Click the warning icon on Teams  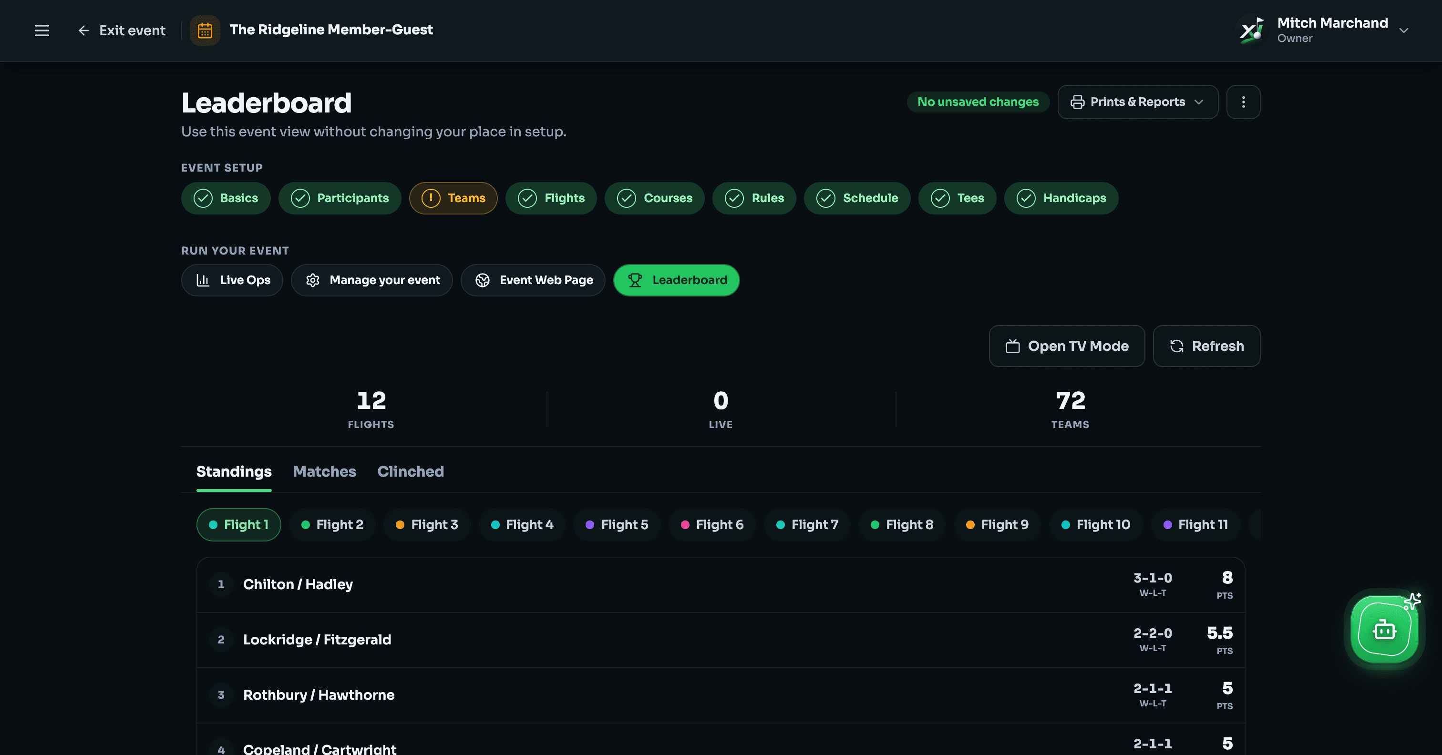click(431, 198)
